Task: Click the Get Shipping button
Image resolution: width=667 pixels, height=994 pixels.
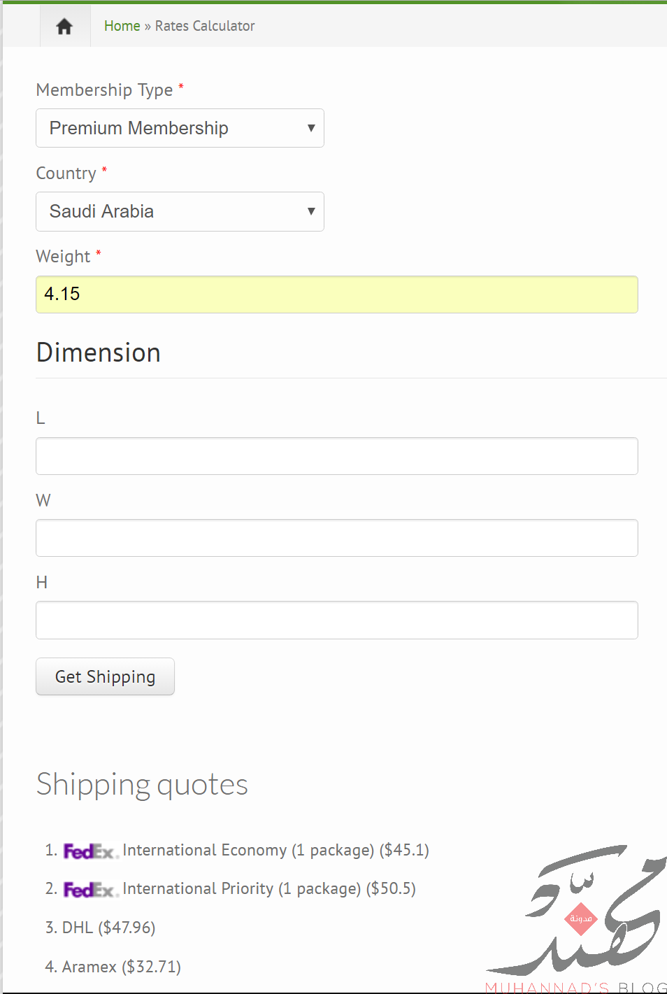Action: (x=105, y=676)
